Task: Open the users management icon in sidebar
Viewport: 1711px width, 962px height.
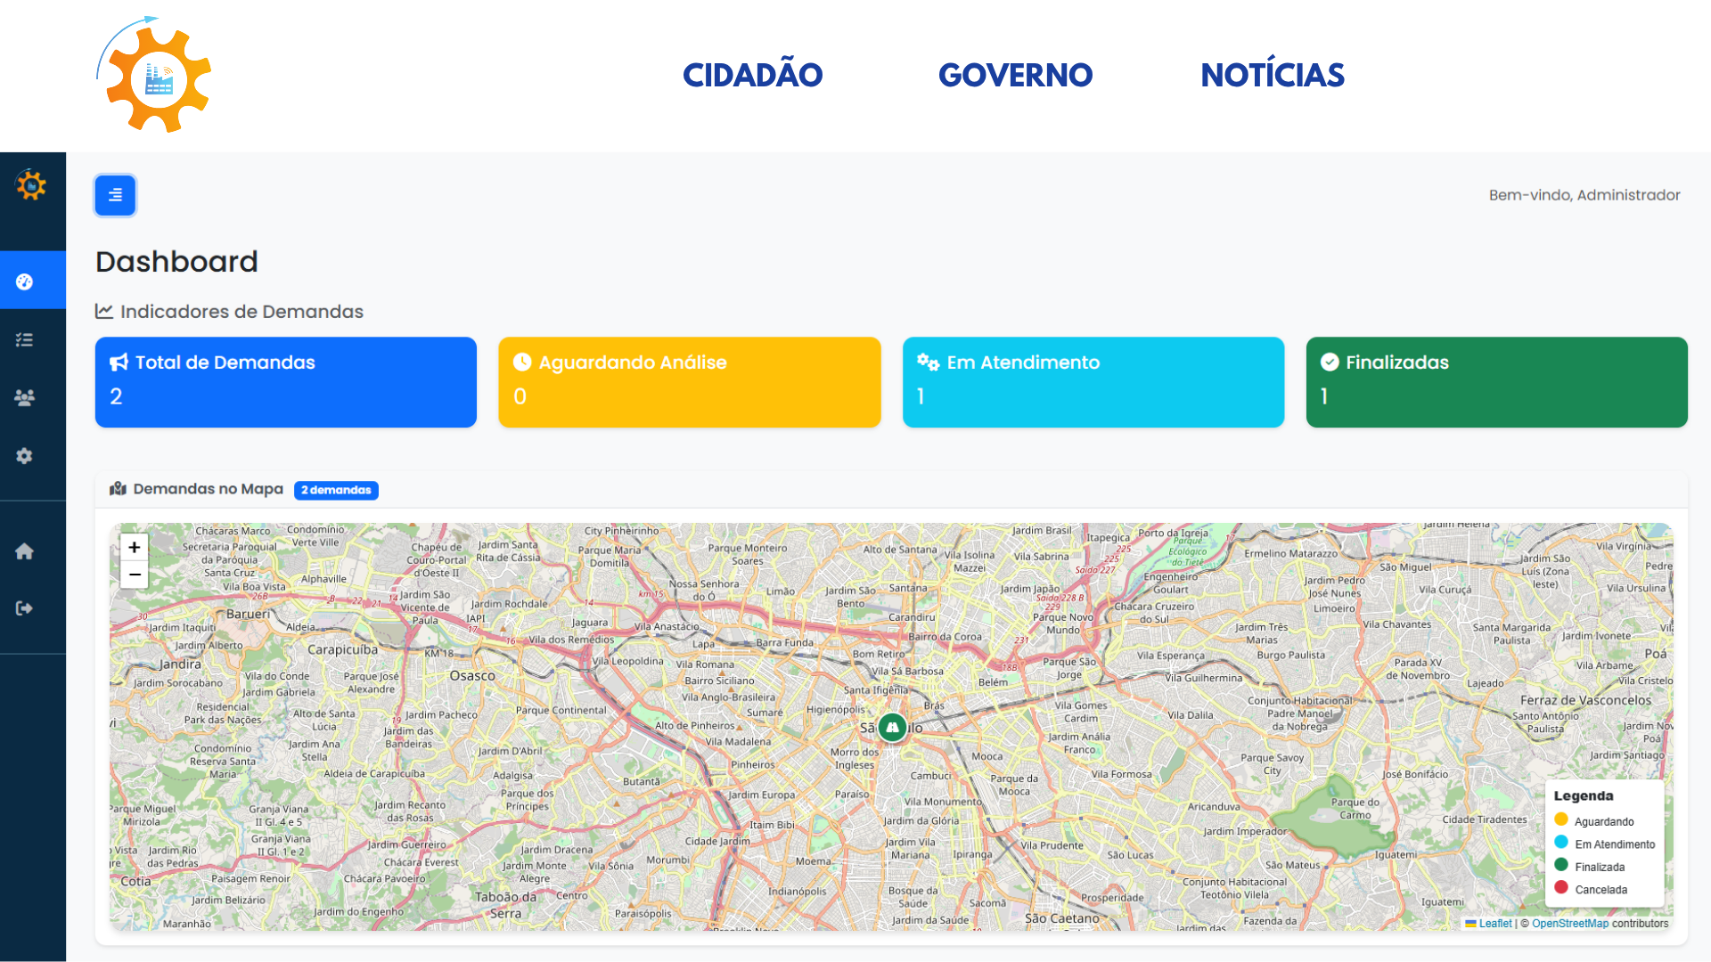Action: click(x=25, y=398)
